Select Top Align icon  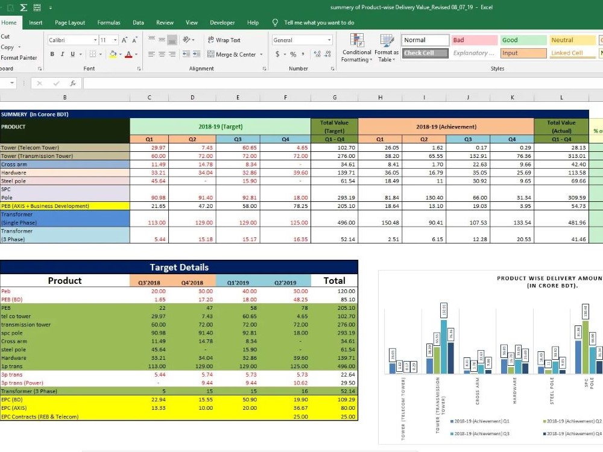click(x=151, y=39)
